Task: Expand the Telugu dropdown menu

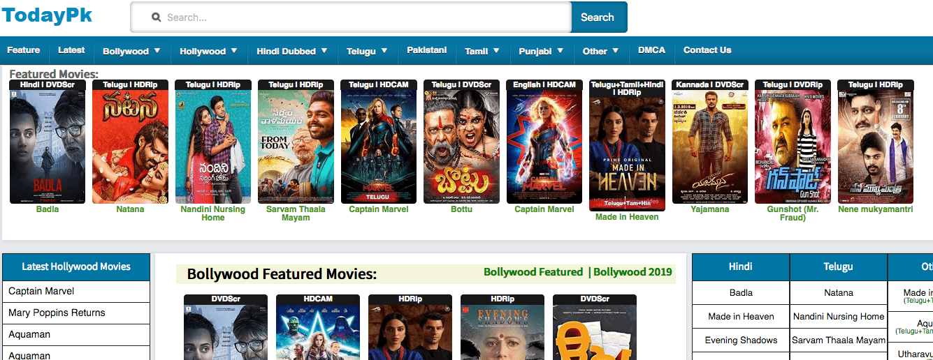Action: point(367,51)
